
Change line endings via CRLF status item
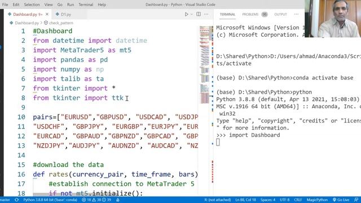point(298,200)
